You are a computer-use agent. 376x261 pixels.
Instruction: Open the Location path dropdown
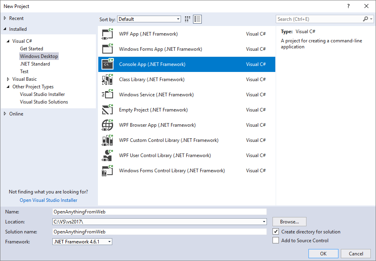[264, 222]
